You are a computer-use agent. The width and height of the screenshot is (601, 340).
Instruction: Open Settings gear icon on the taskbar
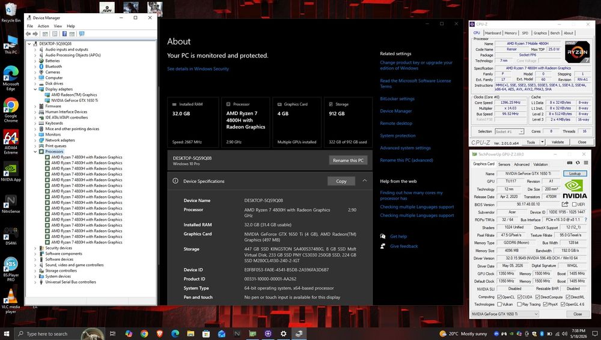(x=283, y=333)
